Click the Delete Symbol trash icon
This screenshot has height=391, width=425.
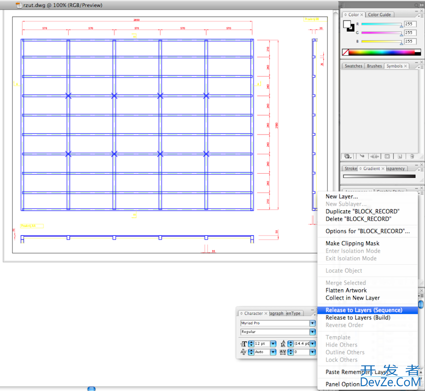click(412, 156)
